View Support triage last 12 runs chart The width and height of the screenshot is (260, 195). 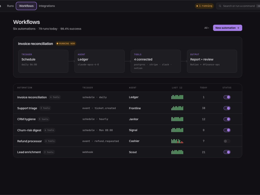(177, 108)
